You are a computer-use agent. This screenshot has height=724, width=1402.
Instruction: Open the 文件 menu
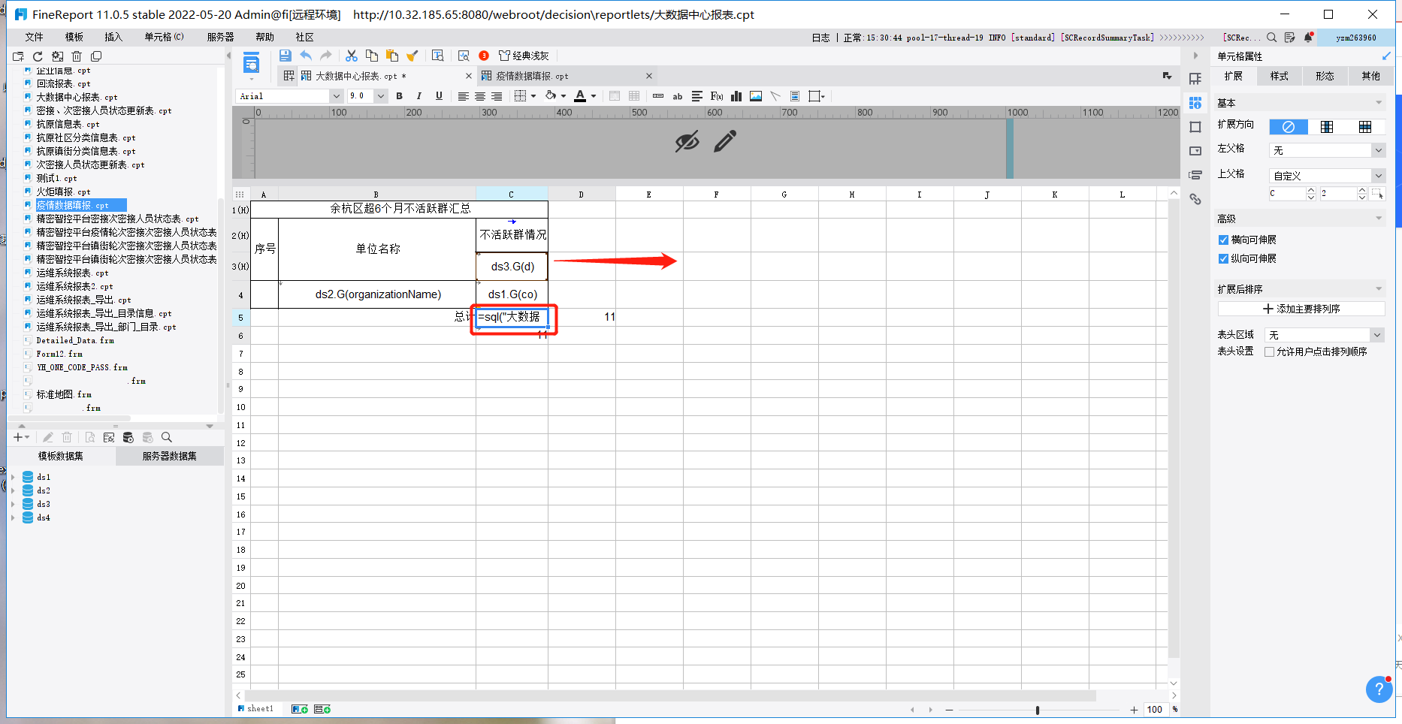point(34,37)
